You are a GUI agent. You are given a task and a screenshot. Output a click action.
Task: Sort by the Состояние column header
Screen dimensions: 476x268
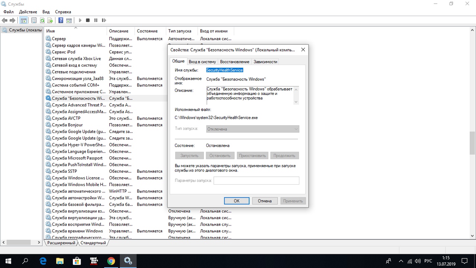tap(150, 31)
